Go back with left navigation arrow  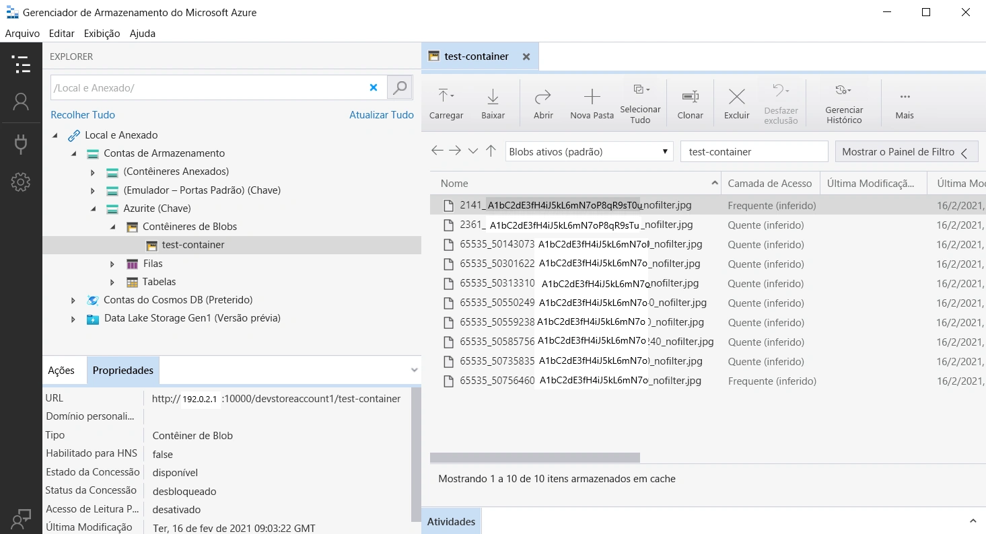pos(437,151)
